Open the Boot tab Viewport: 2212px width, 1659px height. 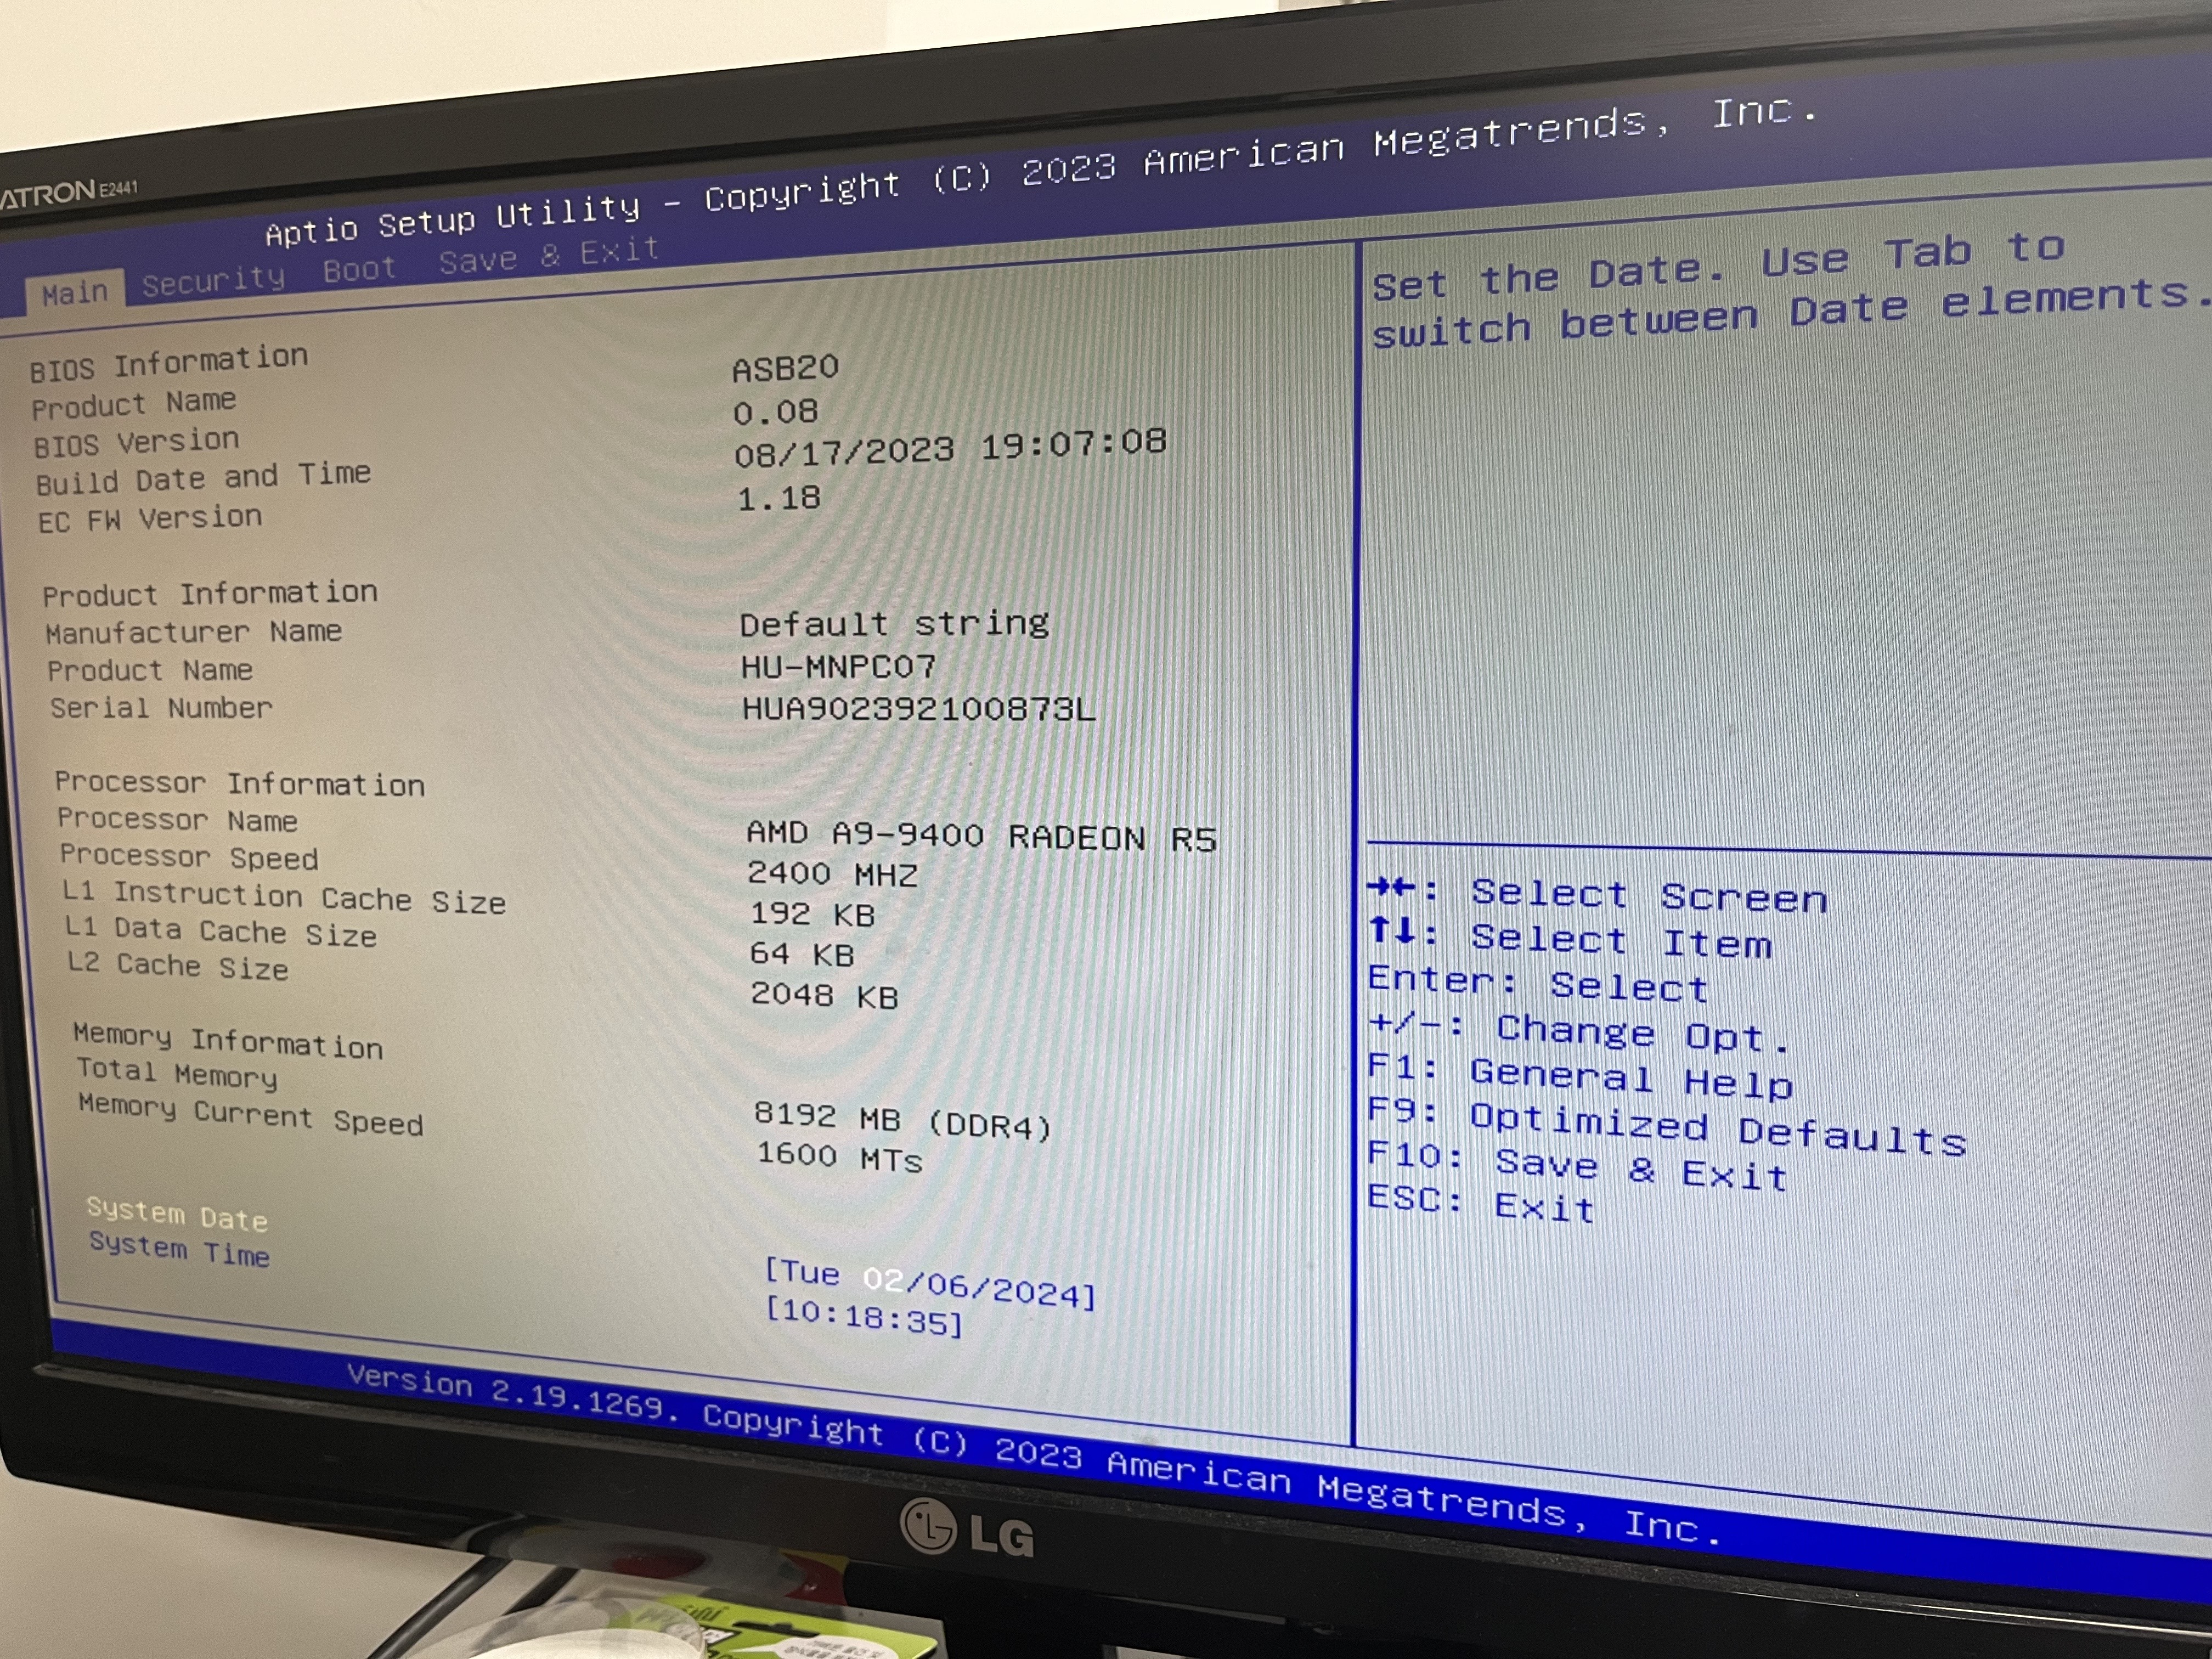pos(360,269)
